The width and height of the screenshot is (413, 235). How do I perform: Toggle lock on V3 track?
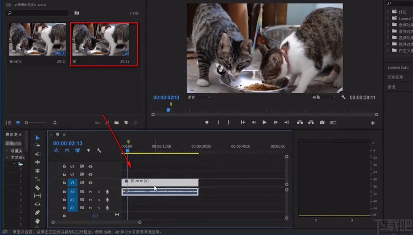coord(64,166)
